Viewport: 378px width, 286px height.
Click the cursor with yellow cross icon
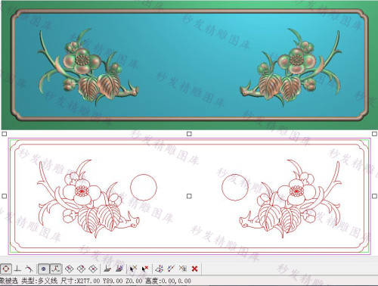point(133,269)
